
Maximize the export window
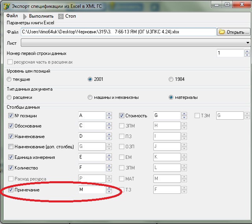tap(227, 5)
